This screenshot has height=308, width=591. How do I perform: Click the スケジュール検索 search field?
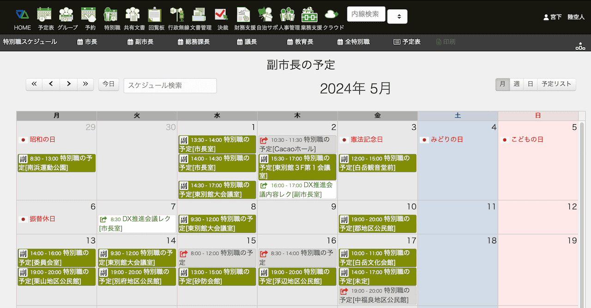[170, 85]
